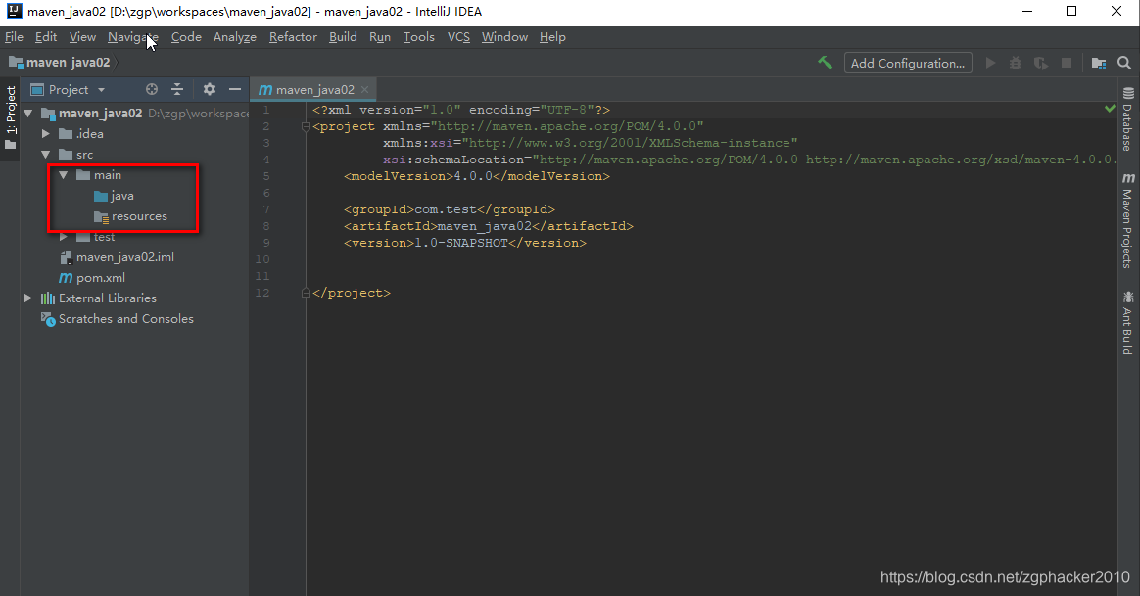
Task: Open the VCS menu
Action: [x=458, y=37]
